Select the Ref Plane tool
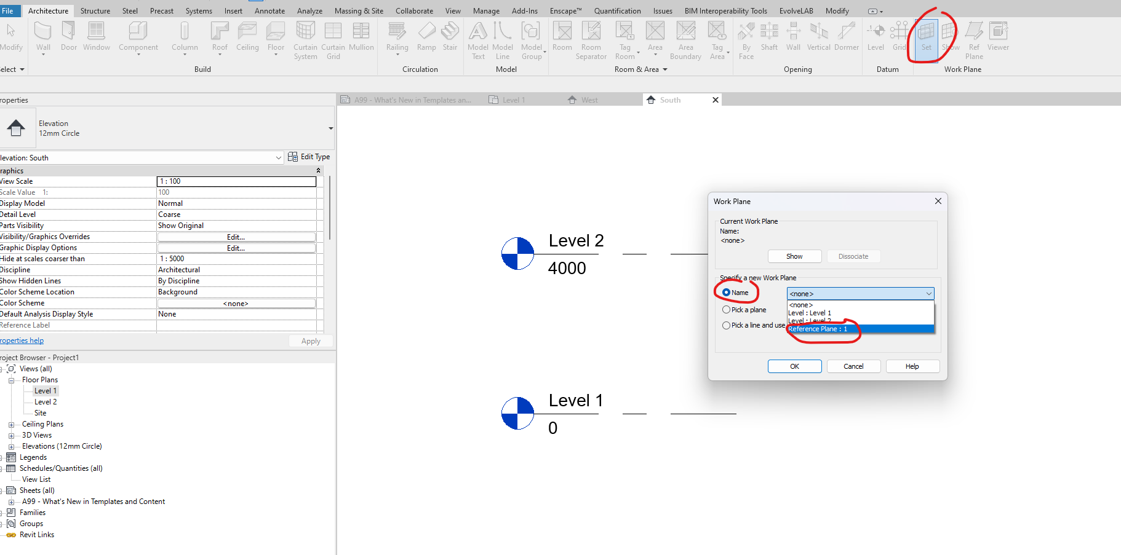The image size is (1121, 555). (974, 40)
